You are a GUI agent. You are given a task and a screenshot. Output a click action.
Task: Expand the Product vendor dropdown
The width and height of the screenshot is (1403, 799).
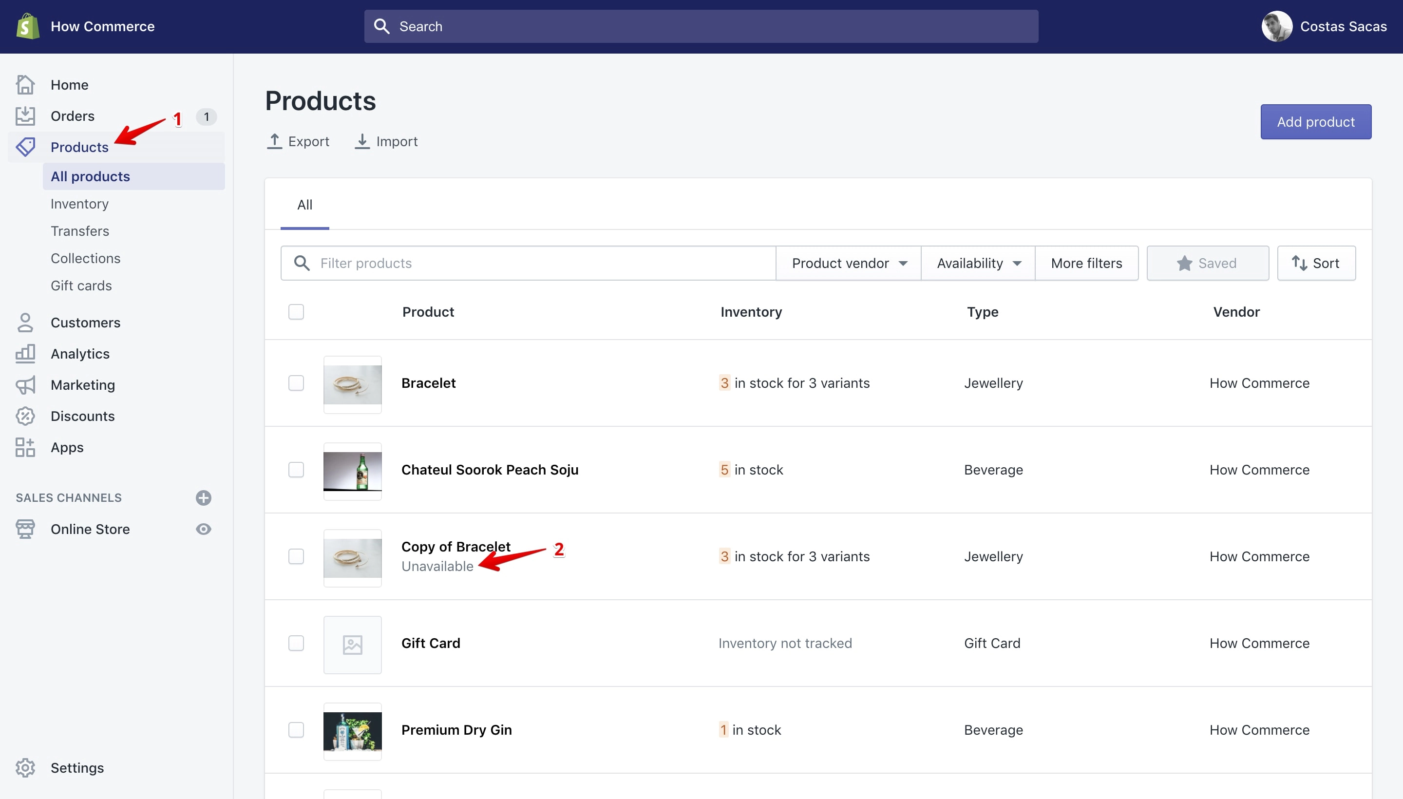pos(848,264)
